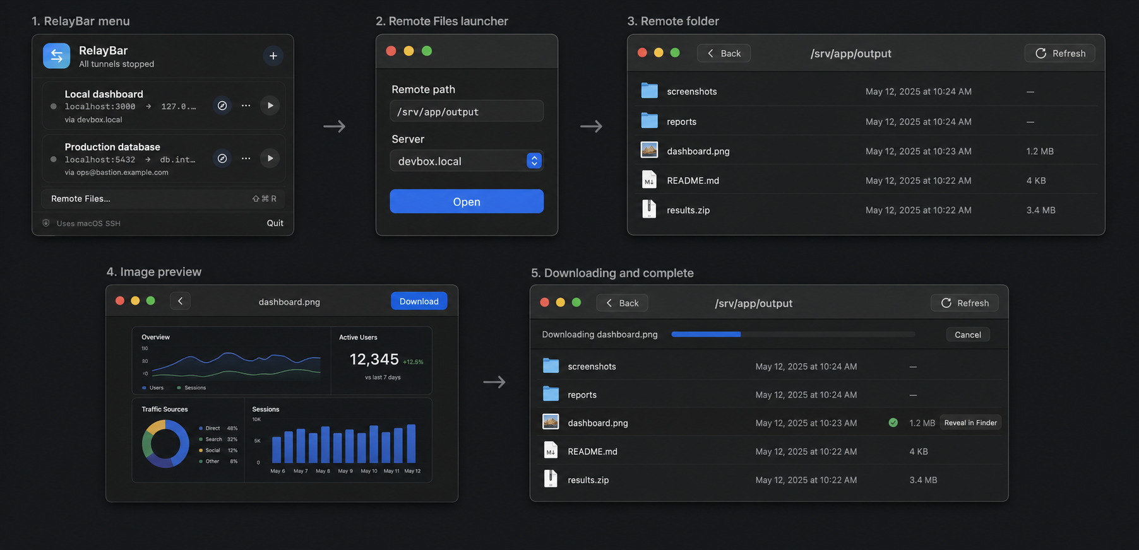Select screenshots folder icon in Remote folder window

(x=649, y=91)
